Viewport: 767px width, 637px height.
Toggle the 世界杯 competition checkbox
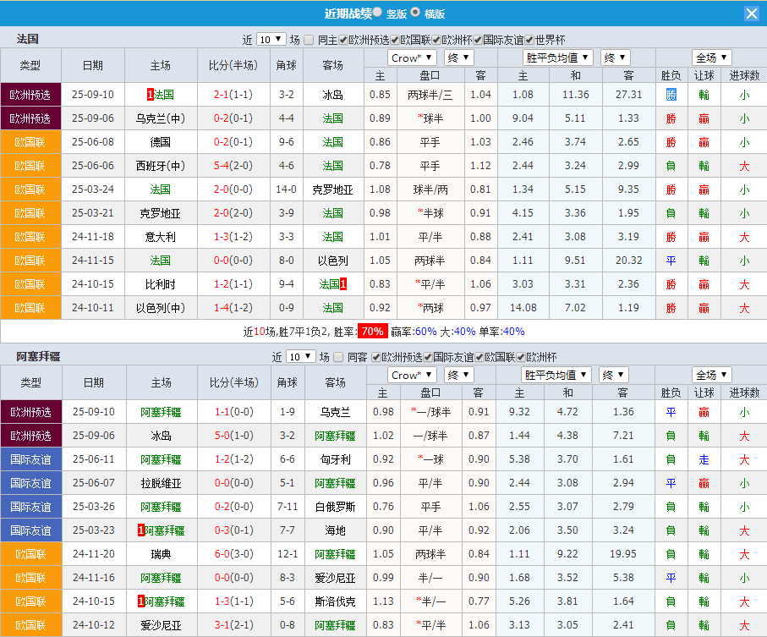(528, 37)
